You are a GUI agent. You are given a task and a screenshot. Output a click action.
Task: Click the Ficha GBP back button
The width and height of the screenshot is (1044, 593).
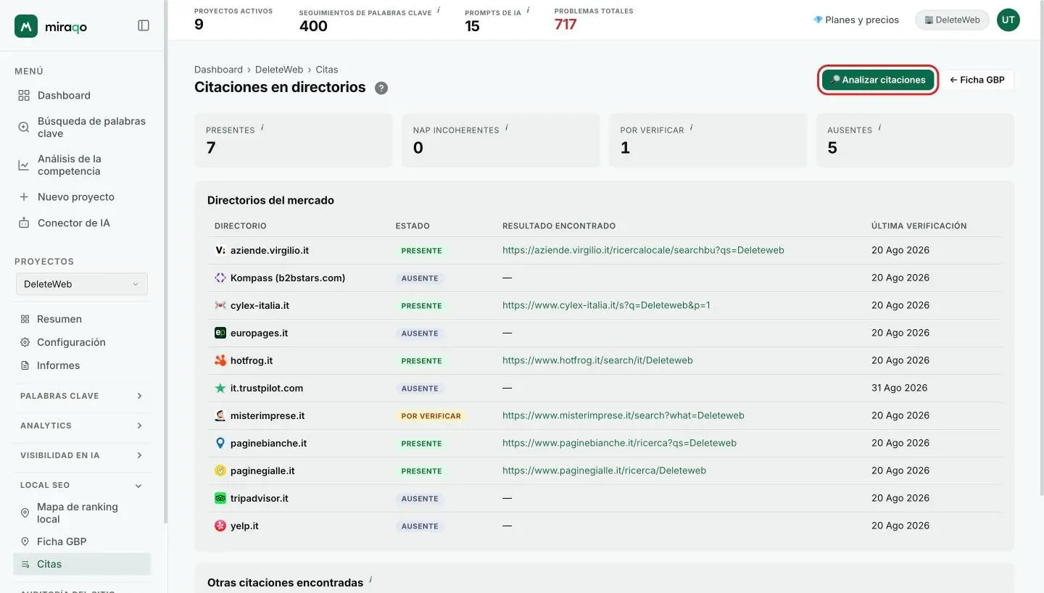tap(977, 80)
